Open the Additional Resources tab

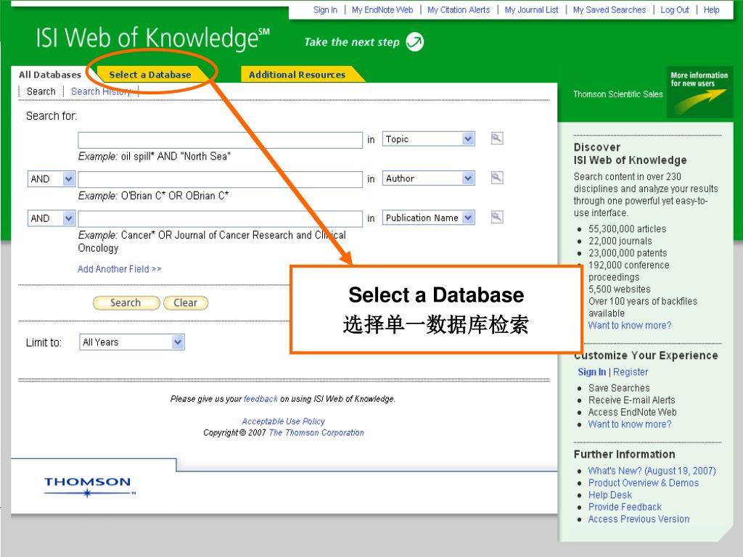tap(297, 75)
